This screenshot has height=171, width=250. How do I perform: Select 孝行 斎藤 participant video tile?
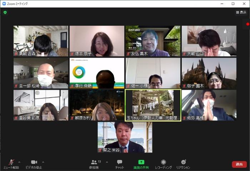[96, 73]
